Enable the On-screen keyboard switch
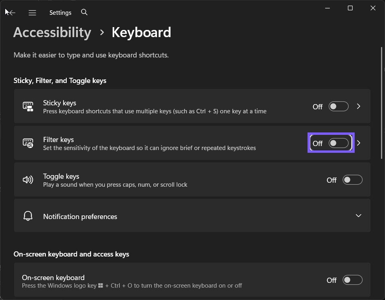The image size is (385, 300). tap(352, 280)
